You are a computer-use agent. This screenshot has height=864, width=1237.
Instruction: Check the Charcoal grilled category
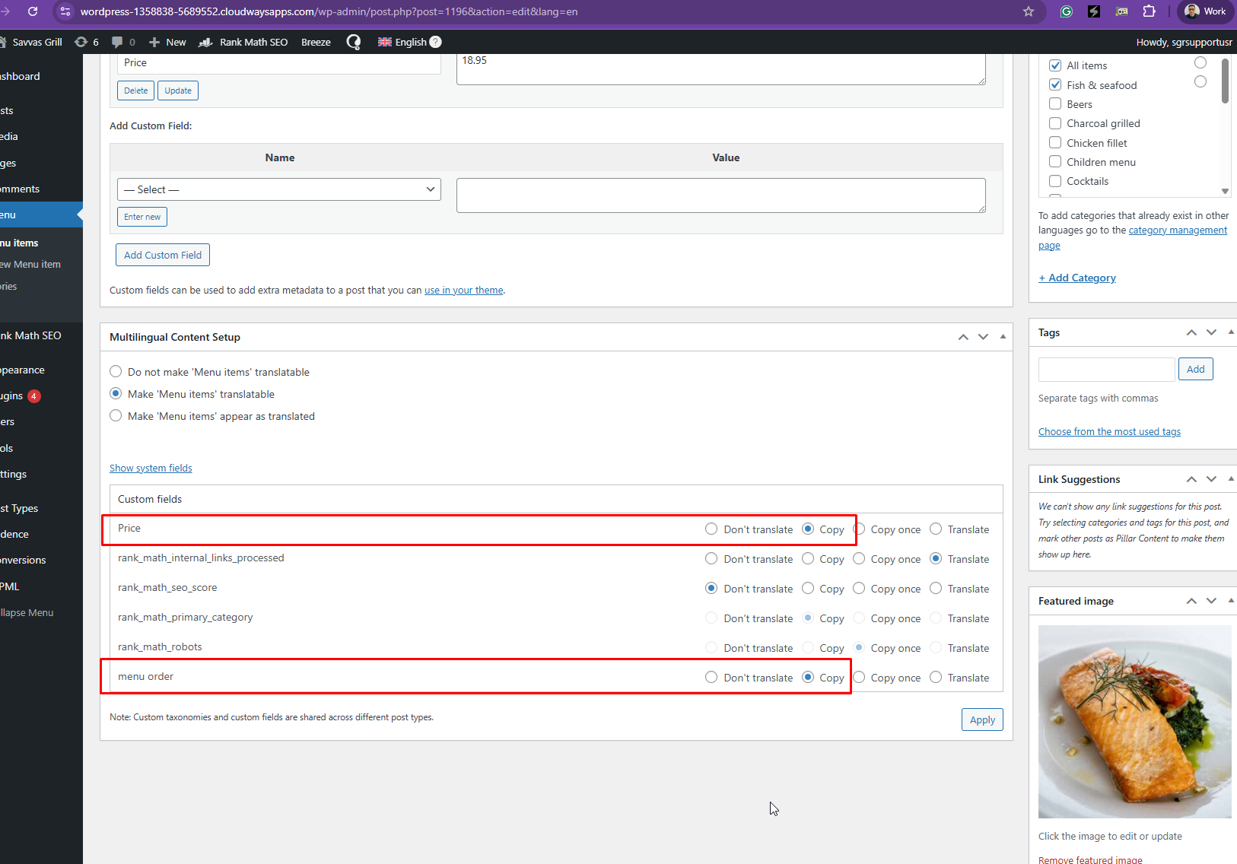(1055, 123)
